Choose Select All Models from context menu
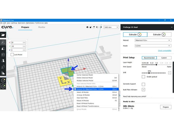This screenshot has height=130, width=174. click(96, 92)
